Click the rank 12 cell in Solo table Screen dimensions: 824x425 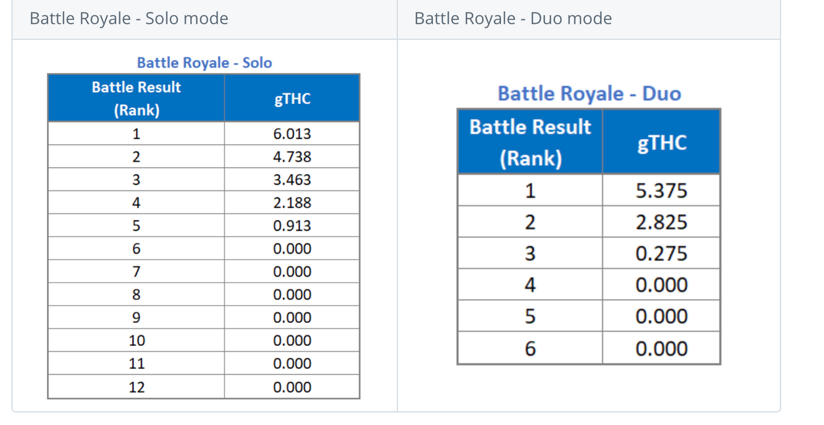pyautogui.click(x=136, y=387)
